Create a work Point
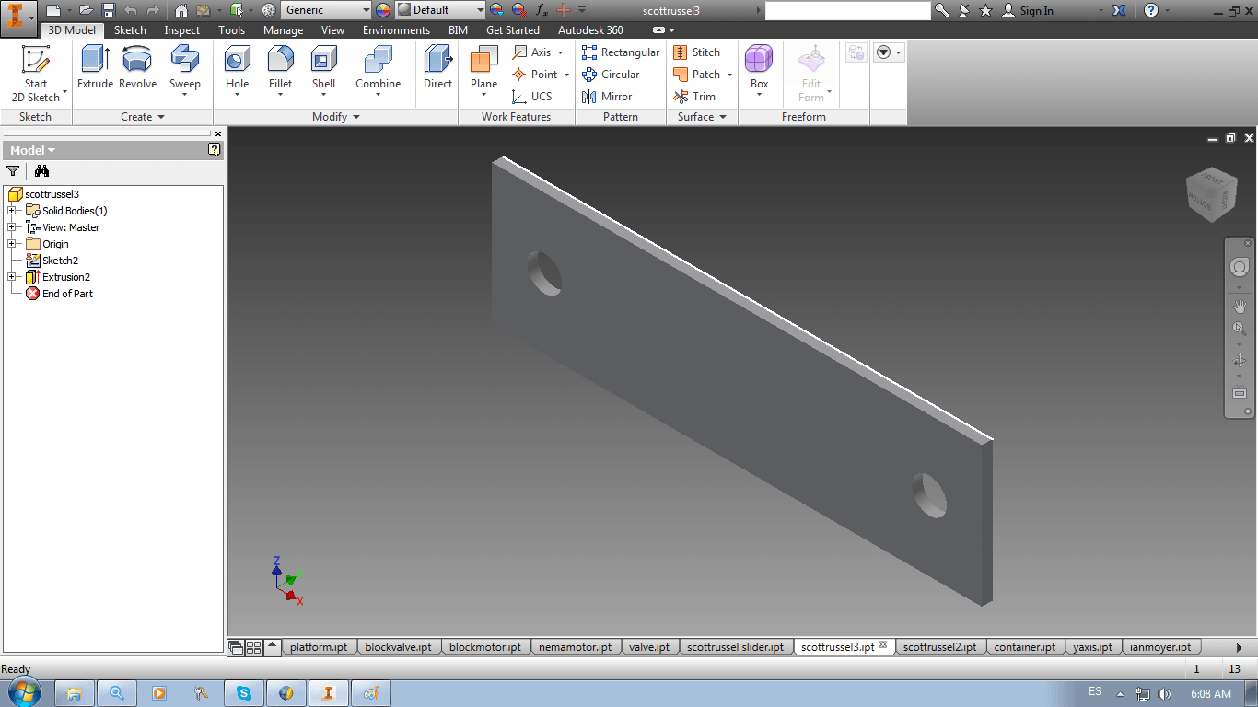The width and height of the screenshot is (1258, 707). [541, 75]
